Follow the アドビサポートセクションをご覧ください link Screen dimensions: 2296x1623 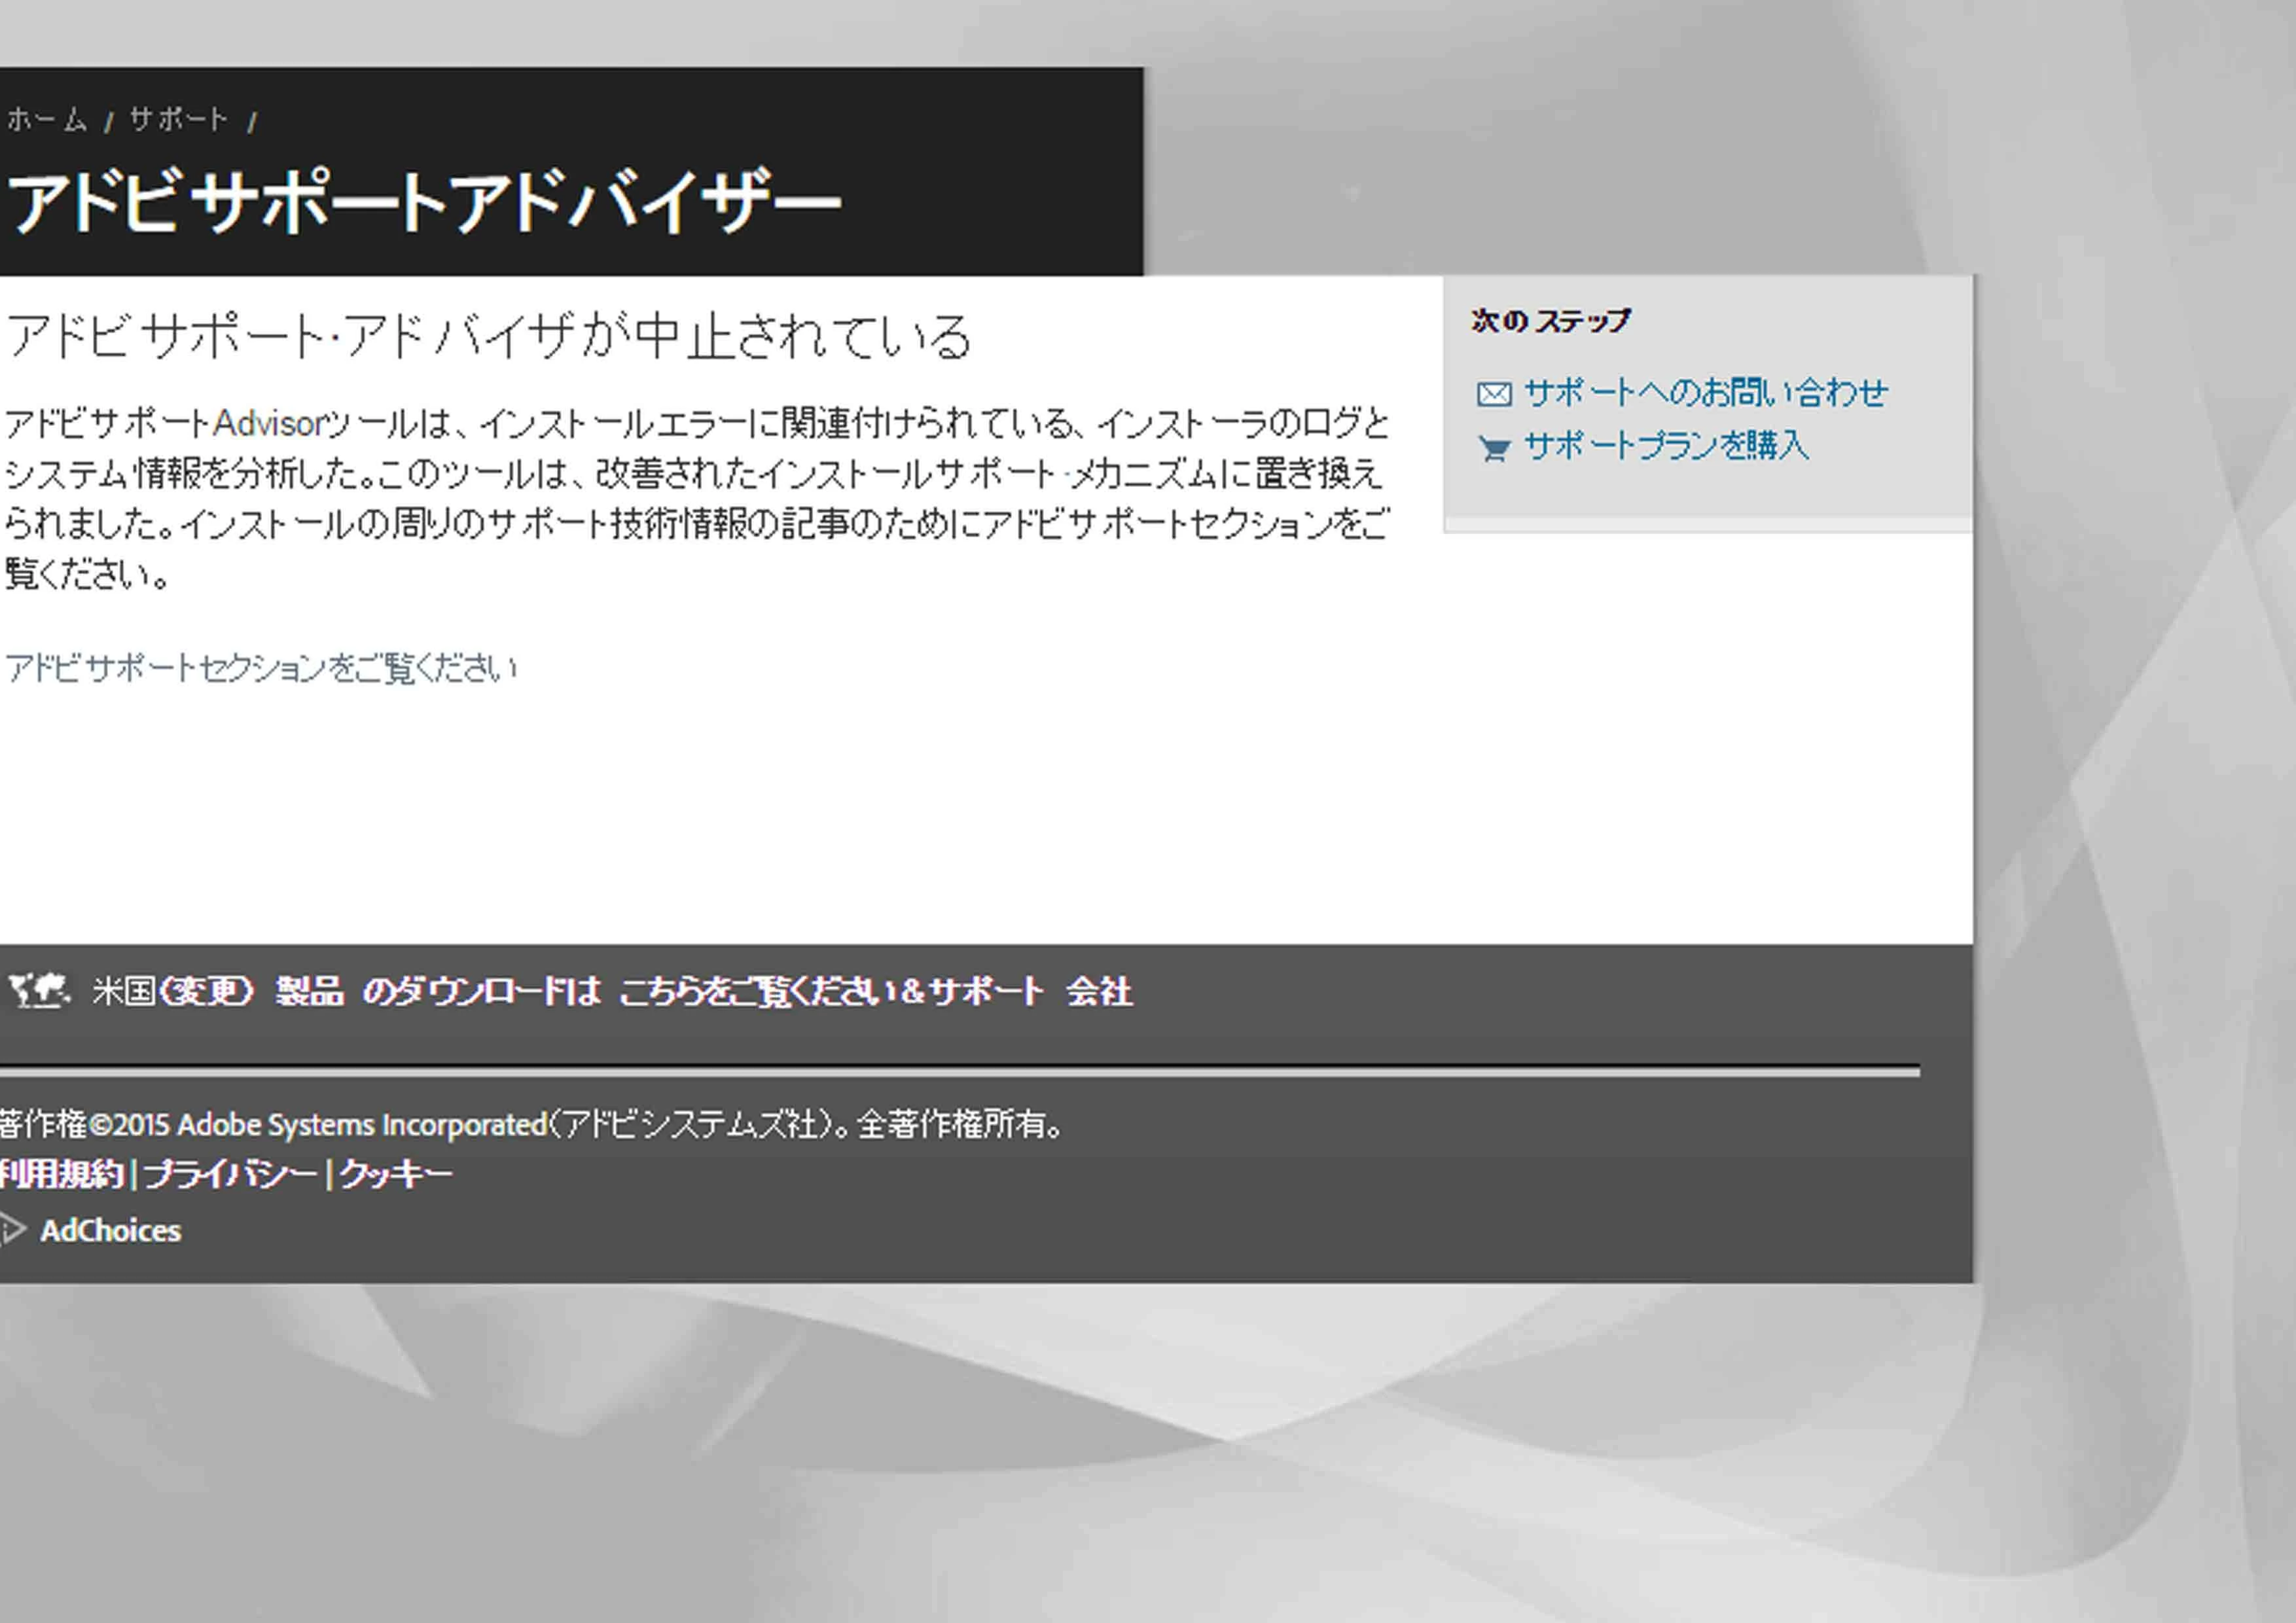(x=261, y=667)
